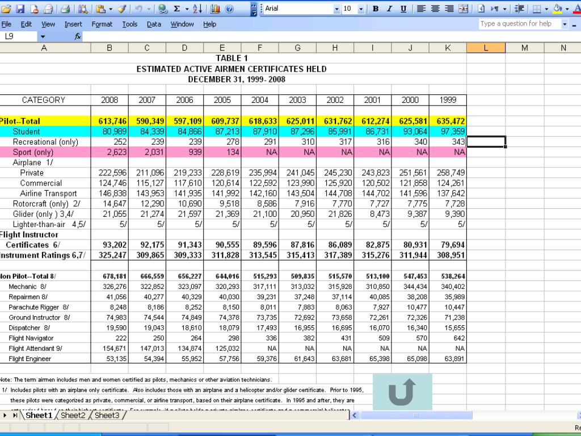Apply borders with the Borders icon
Screen dimensions: 581x436
pyautogui.click(x=537, y=9)
